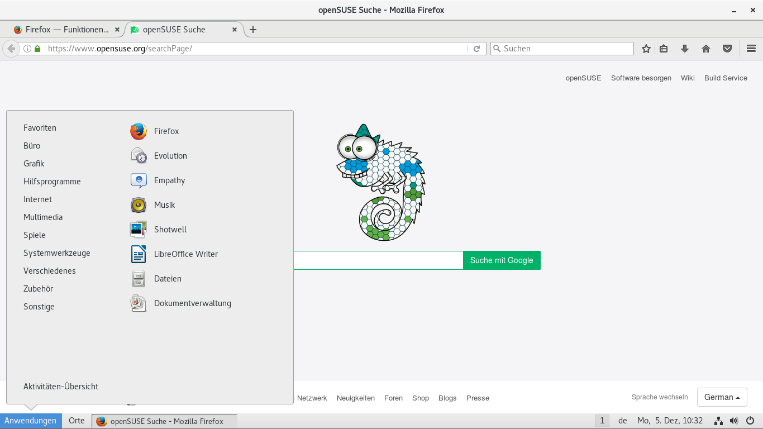Image resolution: width=763 pixels, height=429 pixels.
Task: Open the Blogs footer link
Action: pyautogui.click(x=447, y=398)
